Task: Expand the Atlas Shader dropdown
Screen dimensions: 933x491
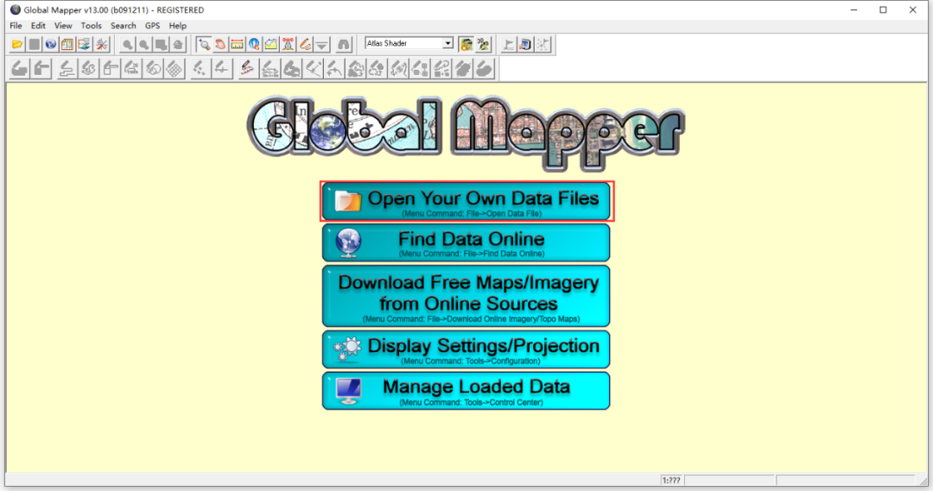Action: pyautogui.click(x=447, y=43)
